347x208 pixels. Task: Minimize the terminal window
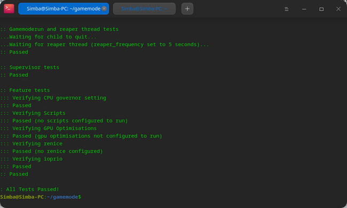click(x=304, y=9)
